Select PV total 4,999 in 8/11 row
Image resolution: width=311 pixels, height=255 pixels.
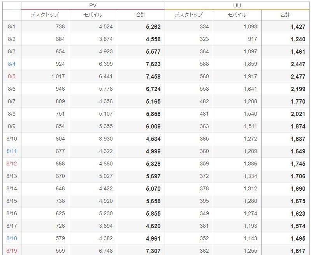pos(153,151)
